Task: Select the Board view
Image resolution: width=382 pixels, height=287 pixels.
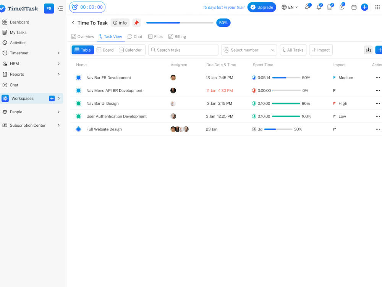Action: click(105, 50)
